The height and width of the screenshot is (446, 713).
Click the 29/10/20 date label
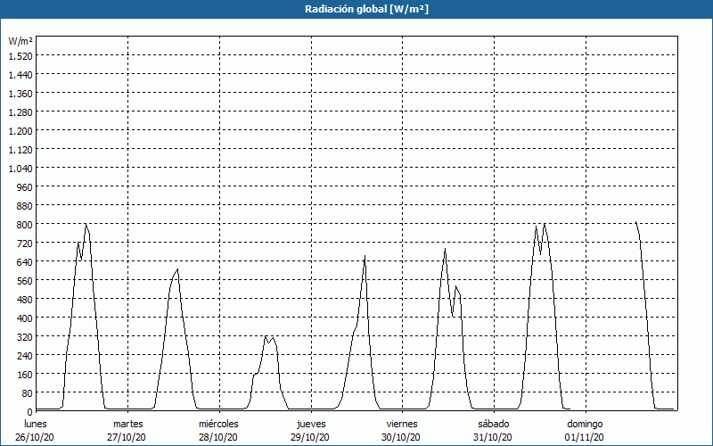(x=310, y=437)
